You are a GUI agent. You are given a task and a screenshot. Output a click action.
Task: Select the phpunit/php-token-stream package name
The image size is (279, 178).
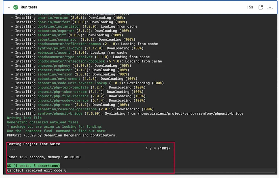pos(62,92)
